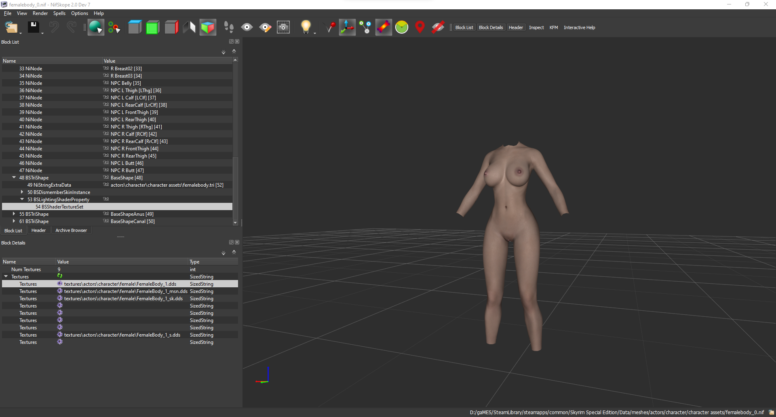The width and height of the screenshot is (776, 417).
Task: Switch to Front view green cube icon
Action: [152, 27]
